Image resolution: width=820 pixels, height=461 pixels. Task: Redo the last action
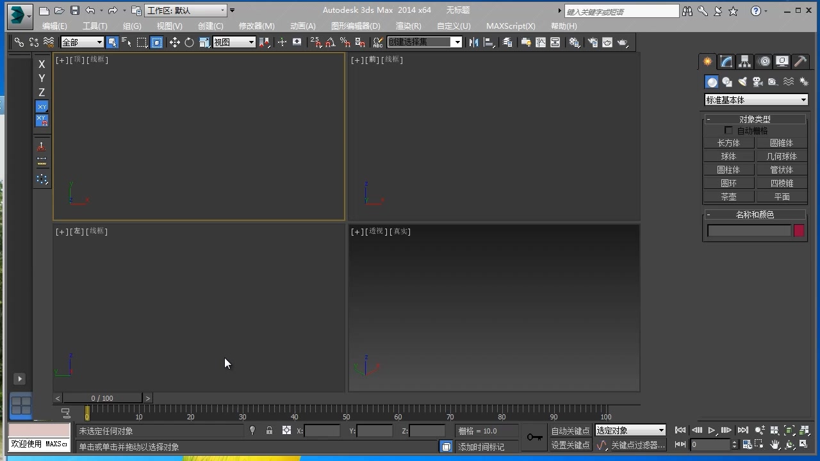pos(113,11)
